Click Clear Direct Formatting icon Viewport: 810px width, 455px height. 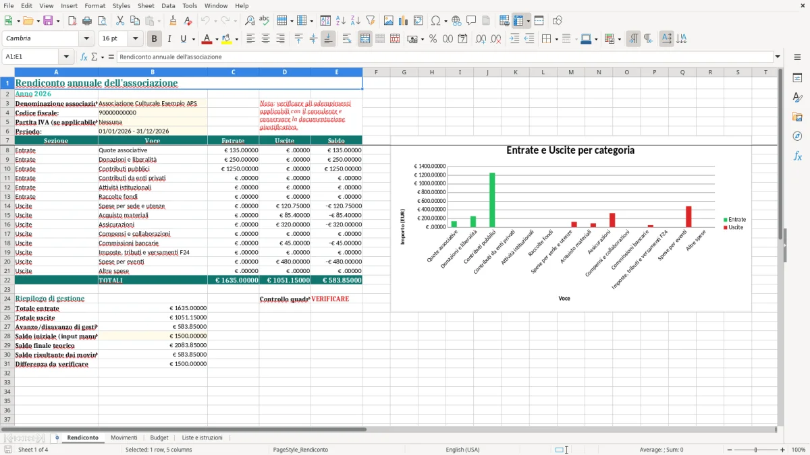click(x=188, y=21)
